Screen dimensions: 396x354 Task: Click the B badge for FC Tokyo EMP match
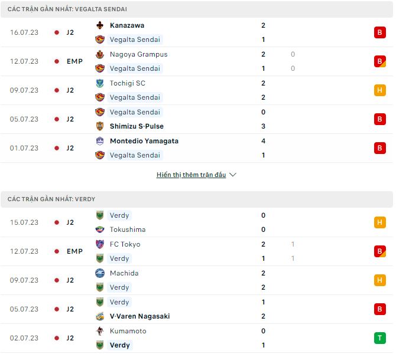pyautogui.click(x=380, y=251)
